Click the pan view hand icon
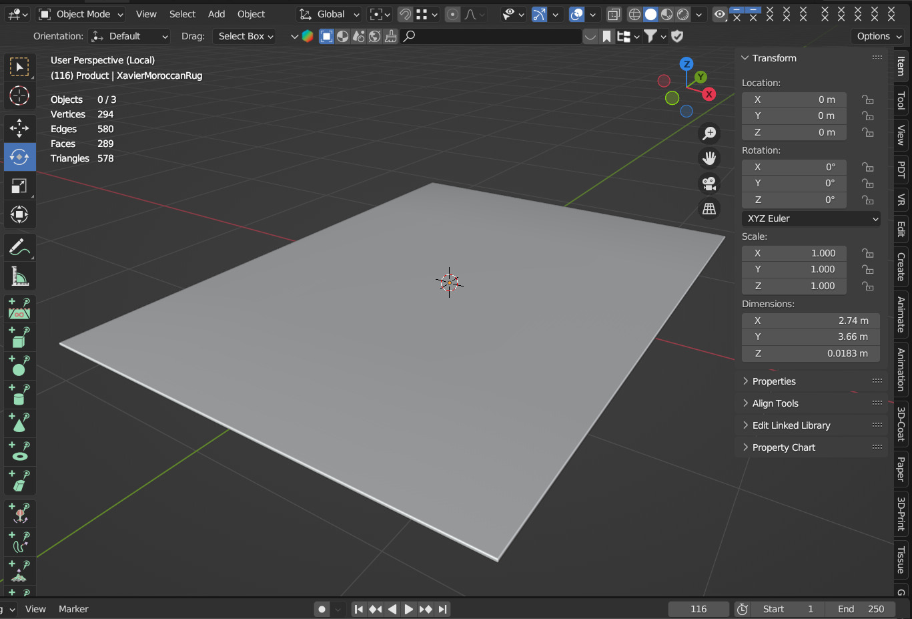Viewport: 912px width, 619px height. pyautogui.click(x=709, y=158)
